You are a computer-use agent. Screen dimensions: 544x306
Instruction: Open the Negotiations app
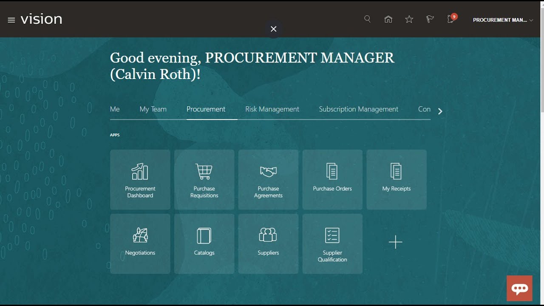tap(140, 244)
